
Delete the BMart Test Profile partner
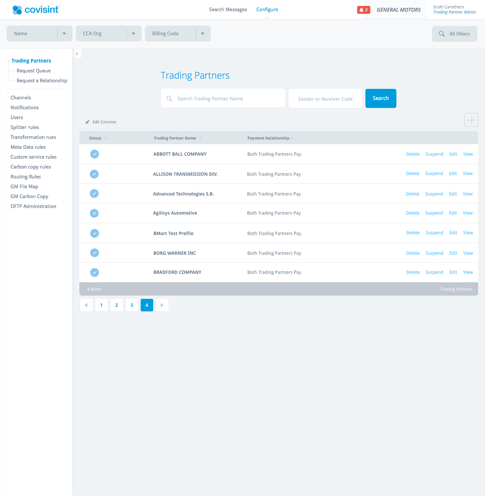413,233
